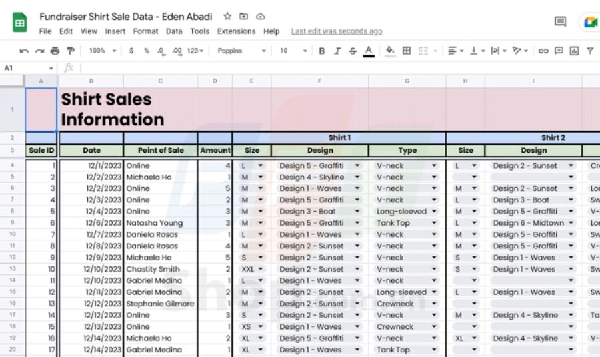Screen dimensions: 600x357
Task: Click the Insert chart icon
Action: [575, 51]
